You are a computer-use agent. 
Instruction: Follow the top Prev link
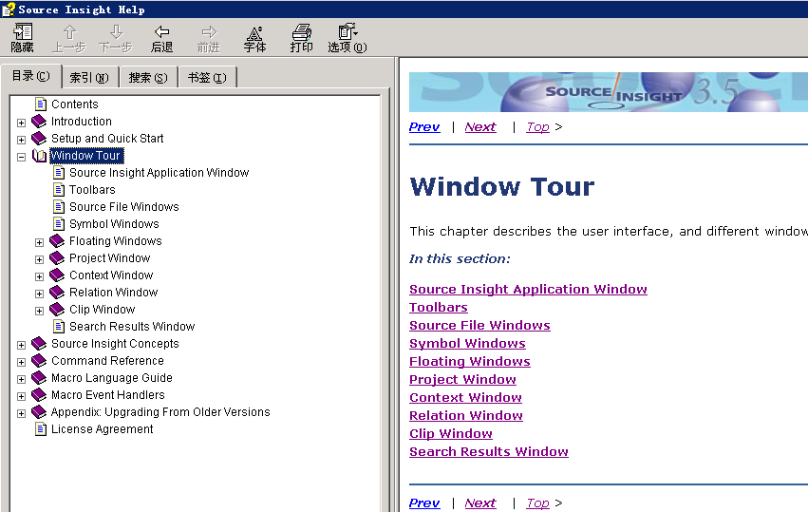click(x=424, y=127)
